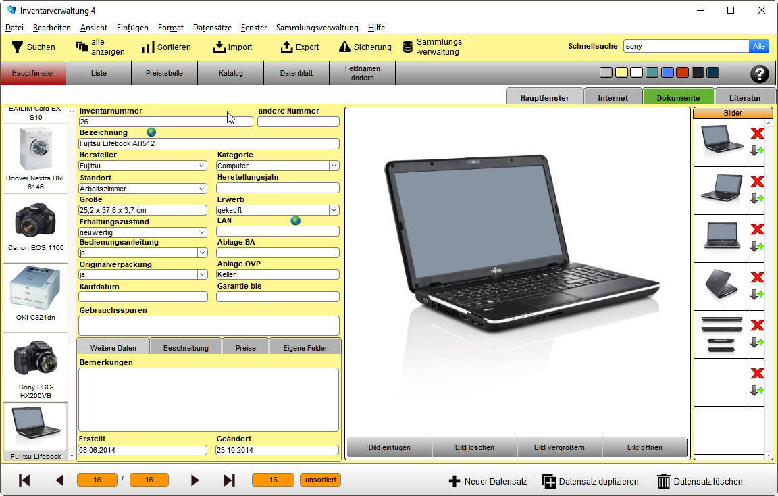Switch to the Beschreibung tab

186,348
